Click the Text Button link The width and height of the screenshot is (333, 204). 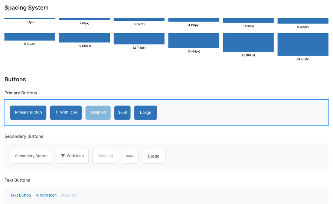(21, 195)
